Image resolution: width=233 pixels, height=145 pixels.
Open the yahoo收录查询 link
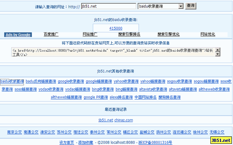[126, 81]
